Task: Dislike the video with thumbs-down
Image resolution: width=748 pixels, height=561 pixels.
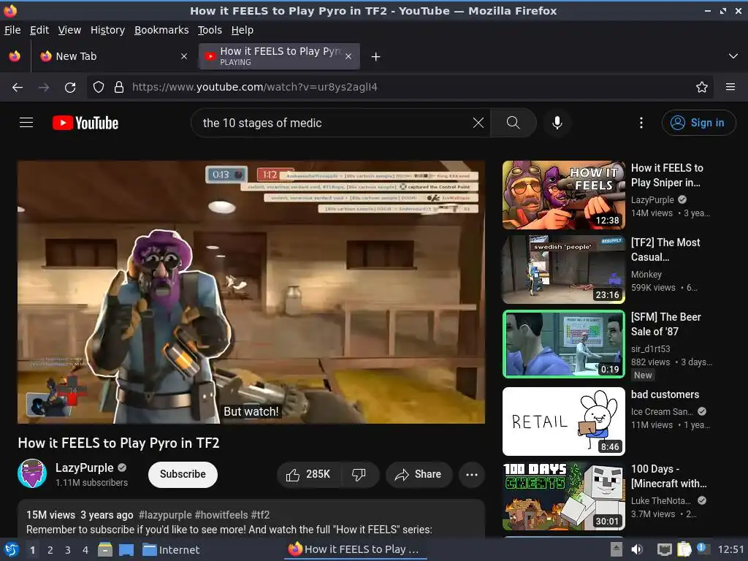Action: 359,474
